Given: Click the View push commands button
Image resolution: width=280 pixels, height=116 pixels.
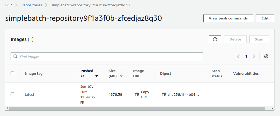Looking at the screenshot, I should [228, 18].
